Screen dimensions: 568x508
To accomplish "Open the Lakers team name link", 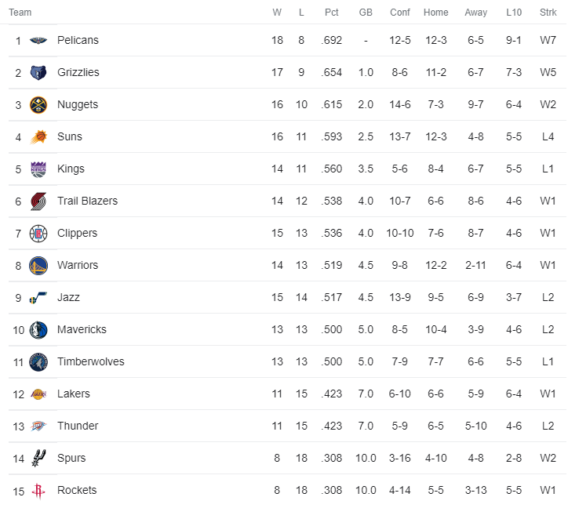I will pyautogui.click(x=74, y=394).
